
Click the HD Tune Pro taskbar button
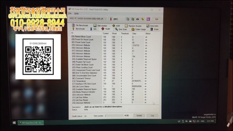coord(31,123)
